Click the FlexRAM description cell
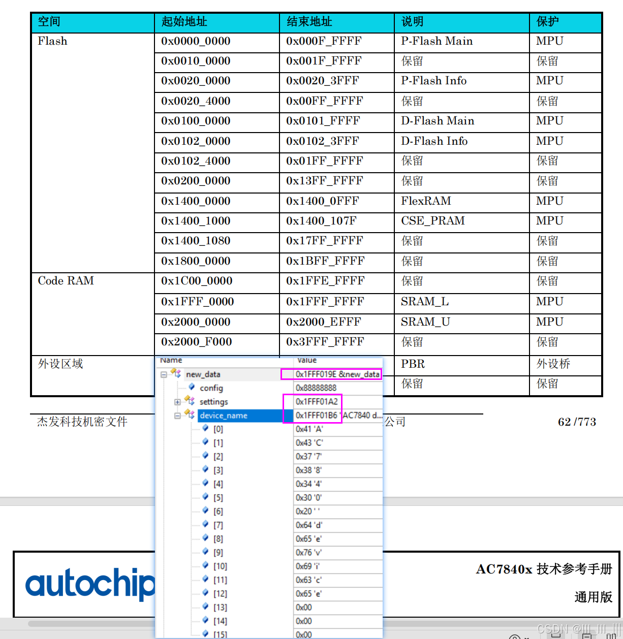 point(462,202)
